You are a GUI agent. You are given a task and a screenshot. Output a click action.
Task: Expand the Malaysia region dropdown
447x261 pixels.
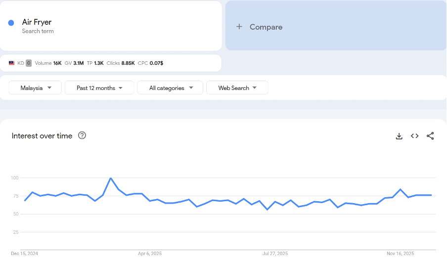(x=36, y=88)
